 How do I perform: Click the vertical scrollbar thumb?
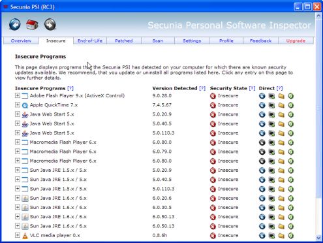point(318,108)
